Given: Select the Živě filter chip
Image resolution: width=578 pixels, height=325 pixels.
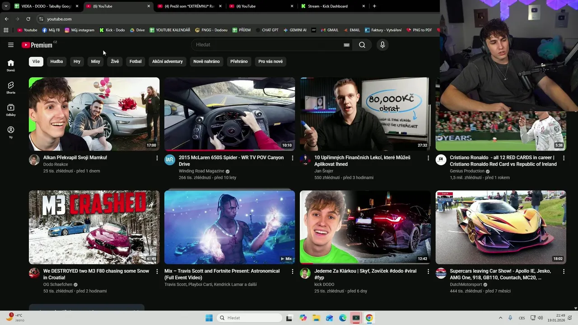Looking at the screenshot, I should (115, 61).
